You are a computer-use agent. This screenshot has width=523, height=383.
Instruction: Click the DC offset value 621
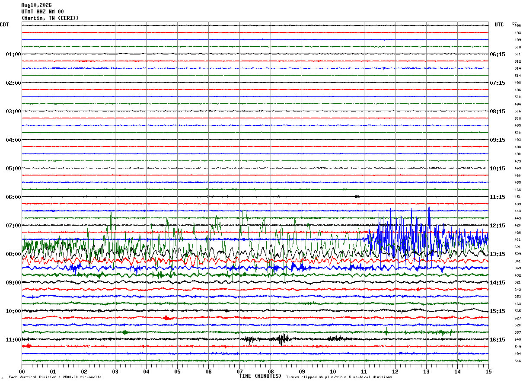pyautogui.click(x=517, y=247)
